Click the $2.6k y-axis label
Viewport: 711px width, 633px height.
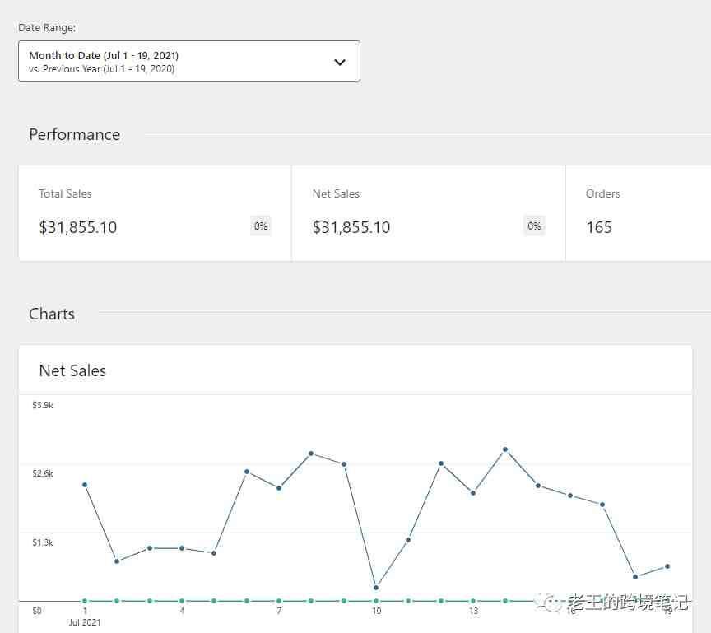tap(43, 473)
